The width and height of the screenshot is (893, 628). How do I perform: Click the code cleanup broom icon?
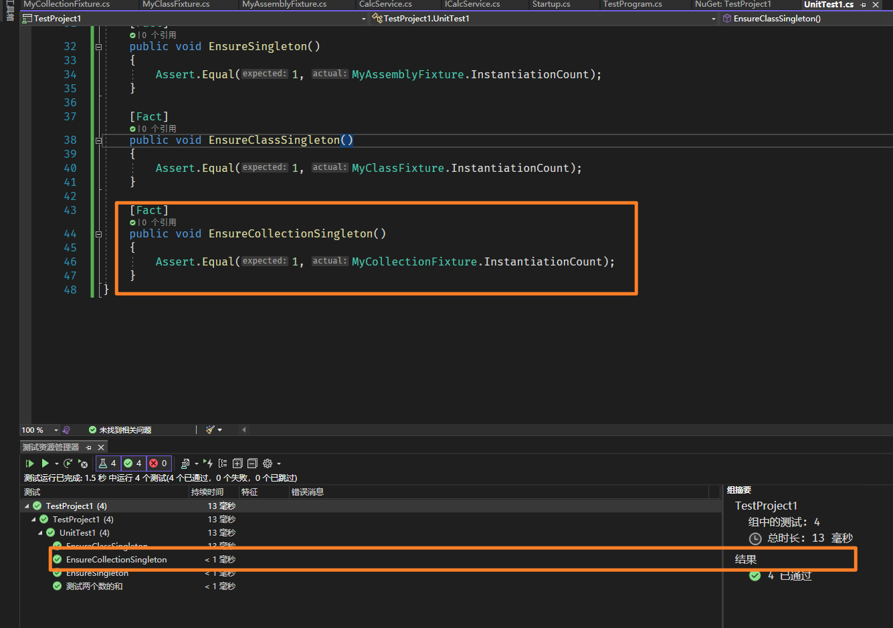[x=211, y=430]
